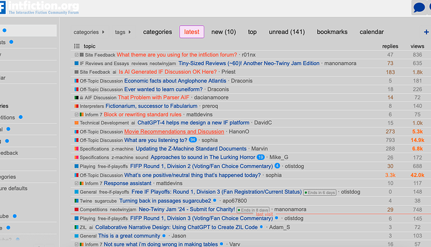Open Turning back in passages sugarcube2
This screenshot has width=431, height=247.
pyautogui.click(x=165, y=201)
